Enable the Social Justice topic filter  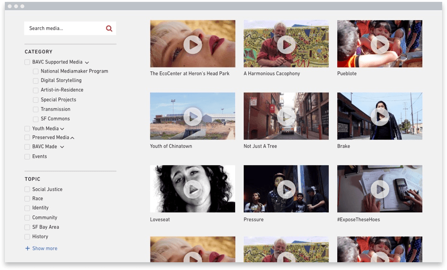click(27, 189)
